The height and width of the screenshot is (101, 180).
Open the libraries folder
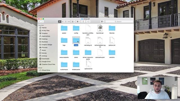112,28
